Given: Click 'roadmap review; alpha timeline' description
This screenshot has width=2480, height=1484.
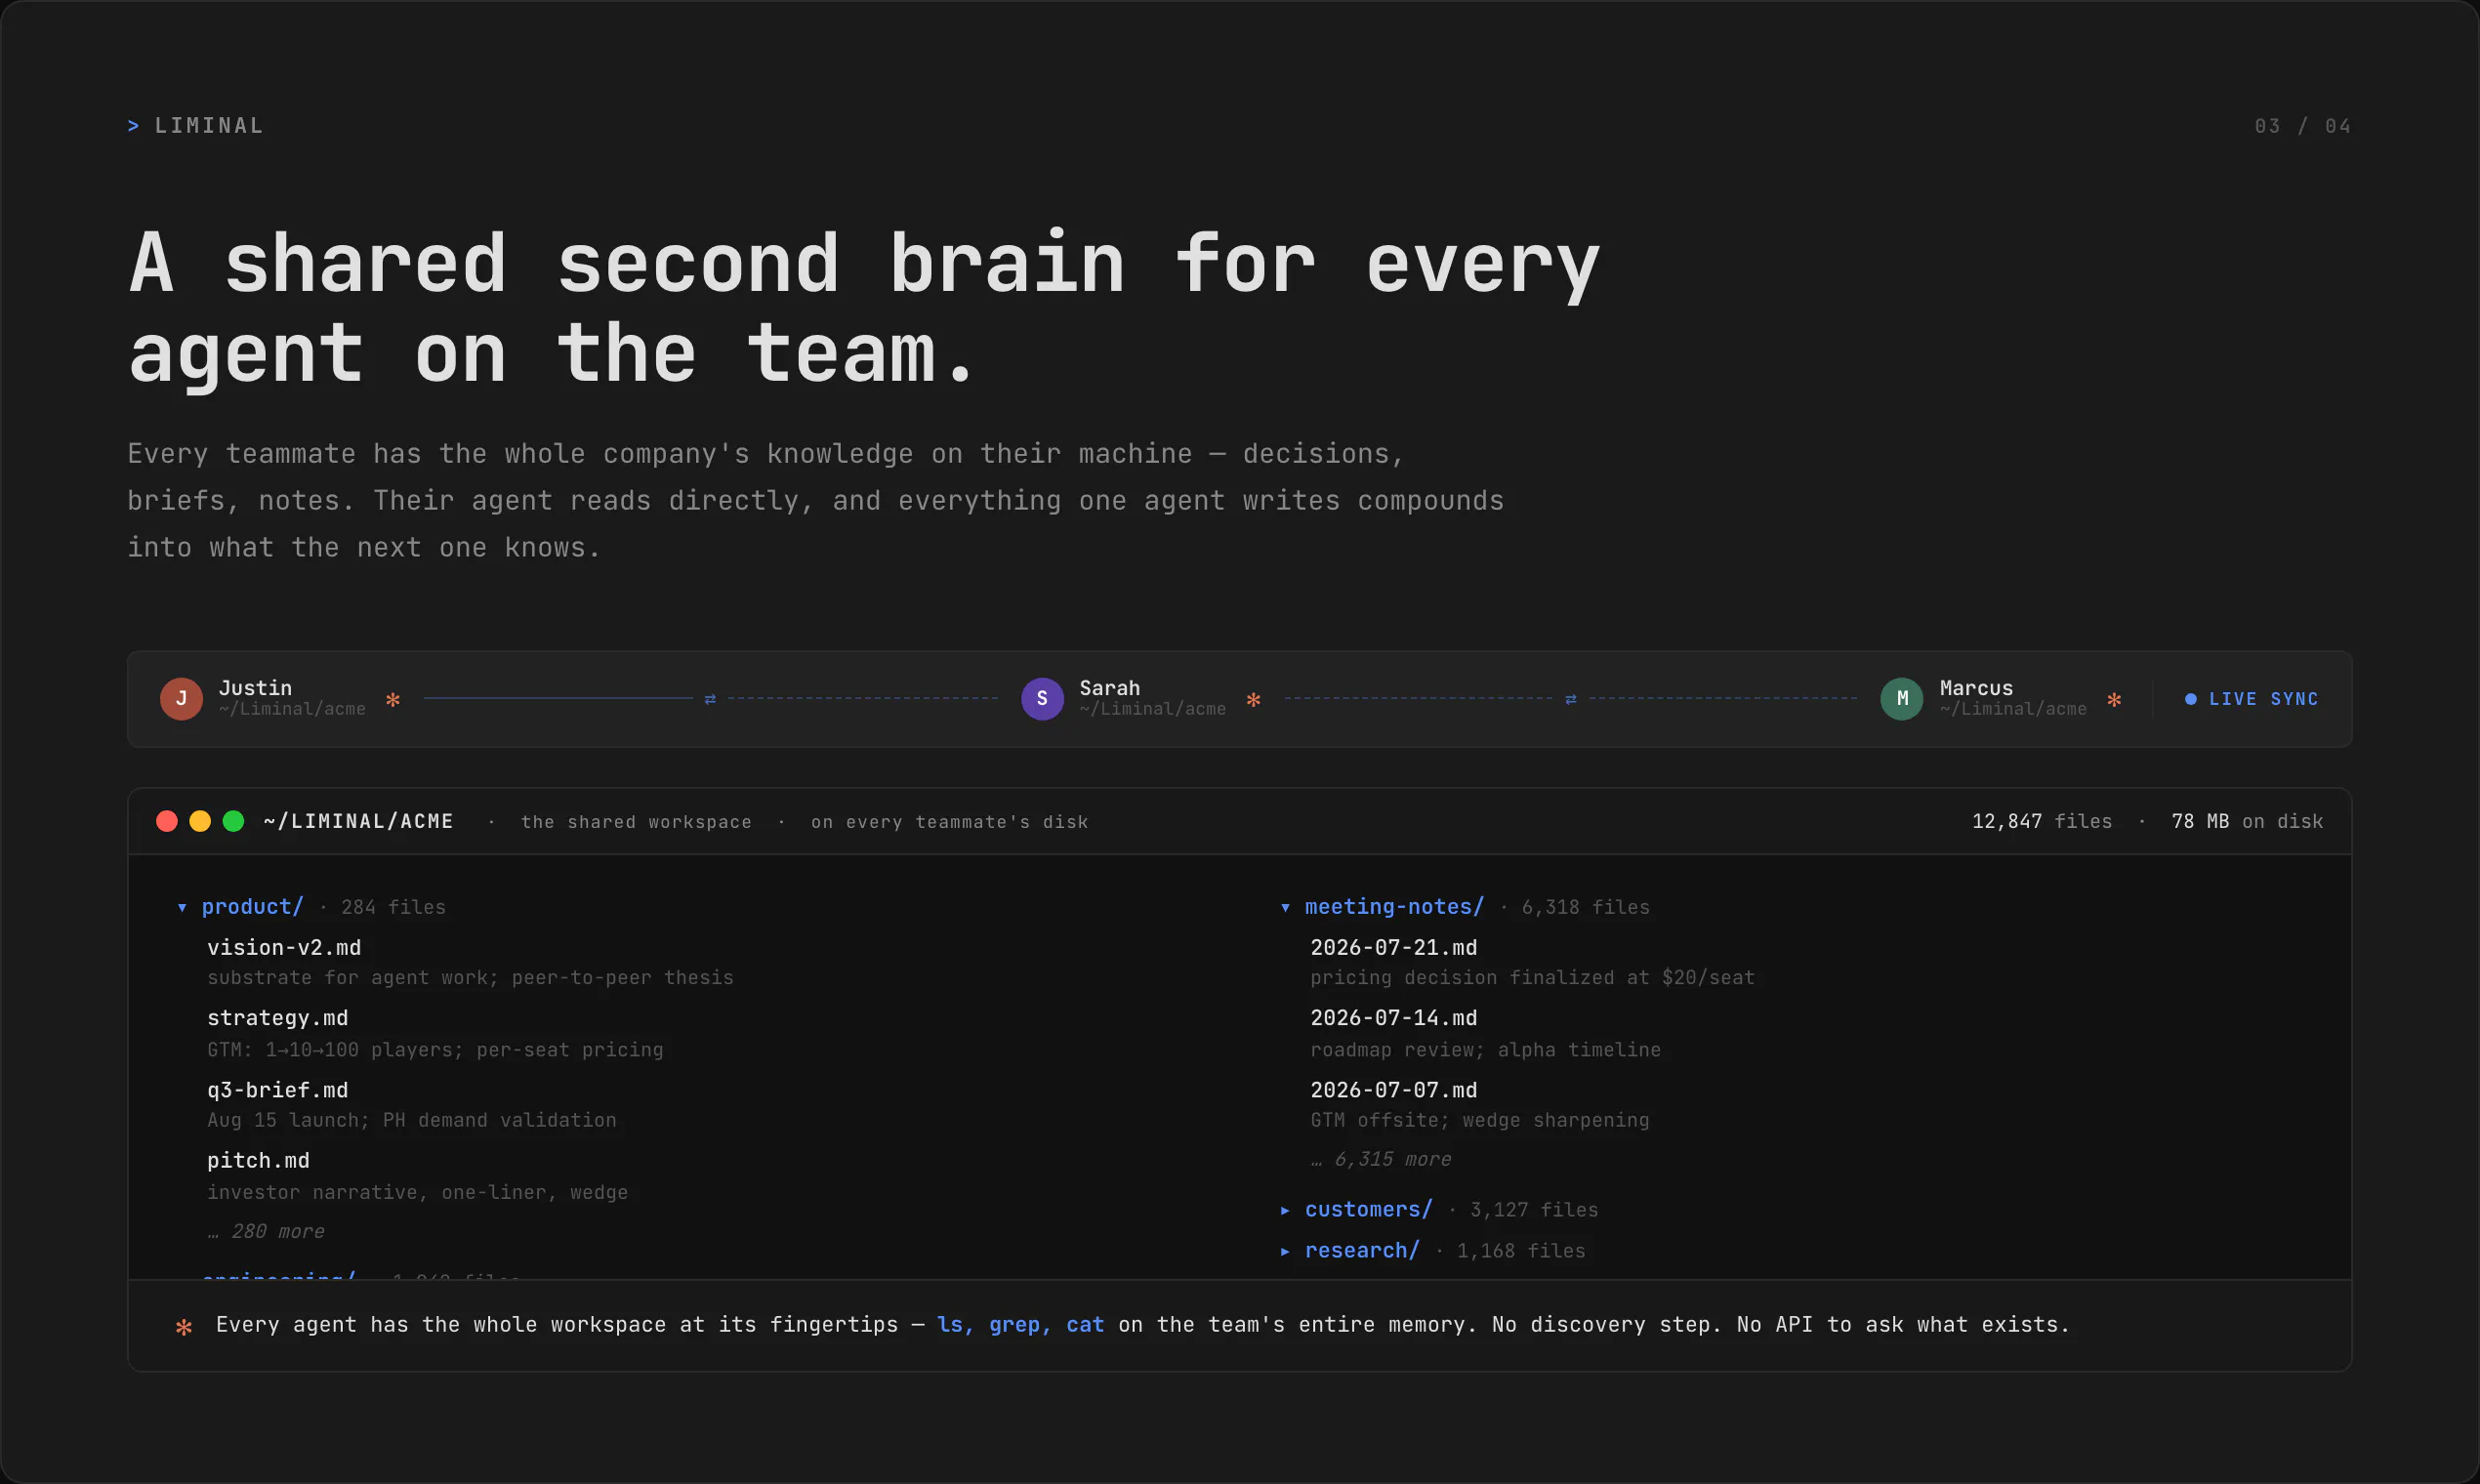Looking at the screenshot, I should [1486, 1050].
